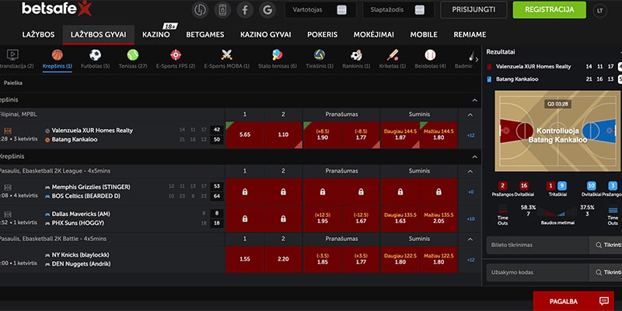This screenshot has height=311, width=622.
Task: Open the Mokėjimai tab
Action: (374, 34)
